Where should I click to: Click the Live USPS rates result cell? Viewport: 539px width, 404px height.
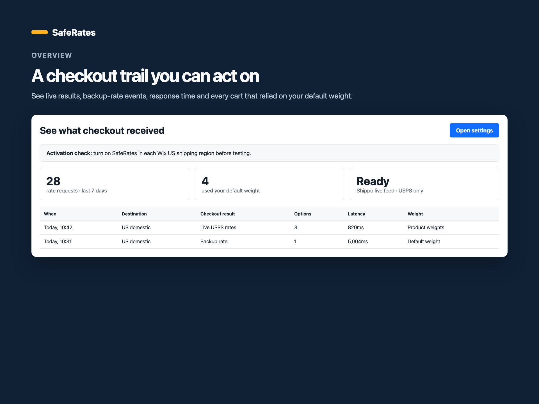pyautogui.click(x=218, y=228)
